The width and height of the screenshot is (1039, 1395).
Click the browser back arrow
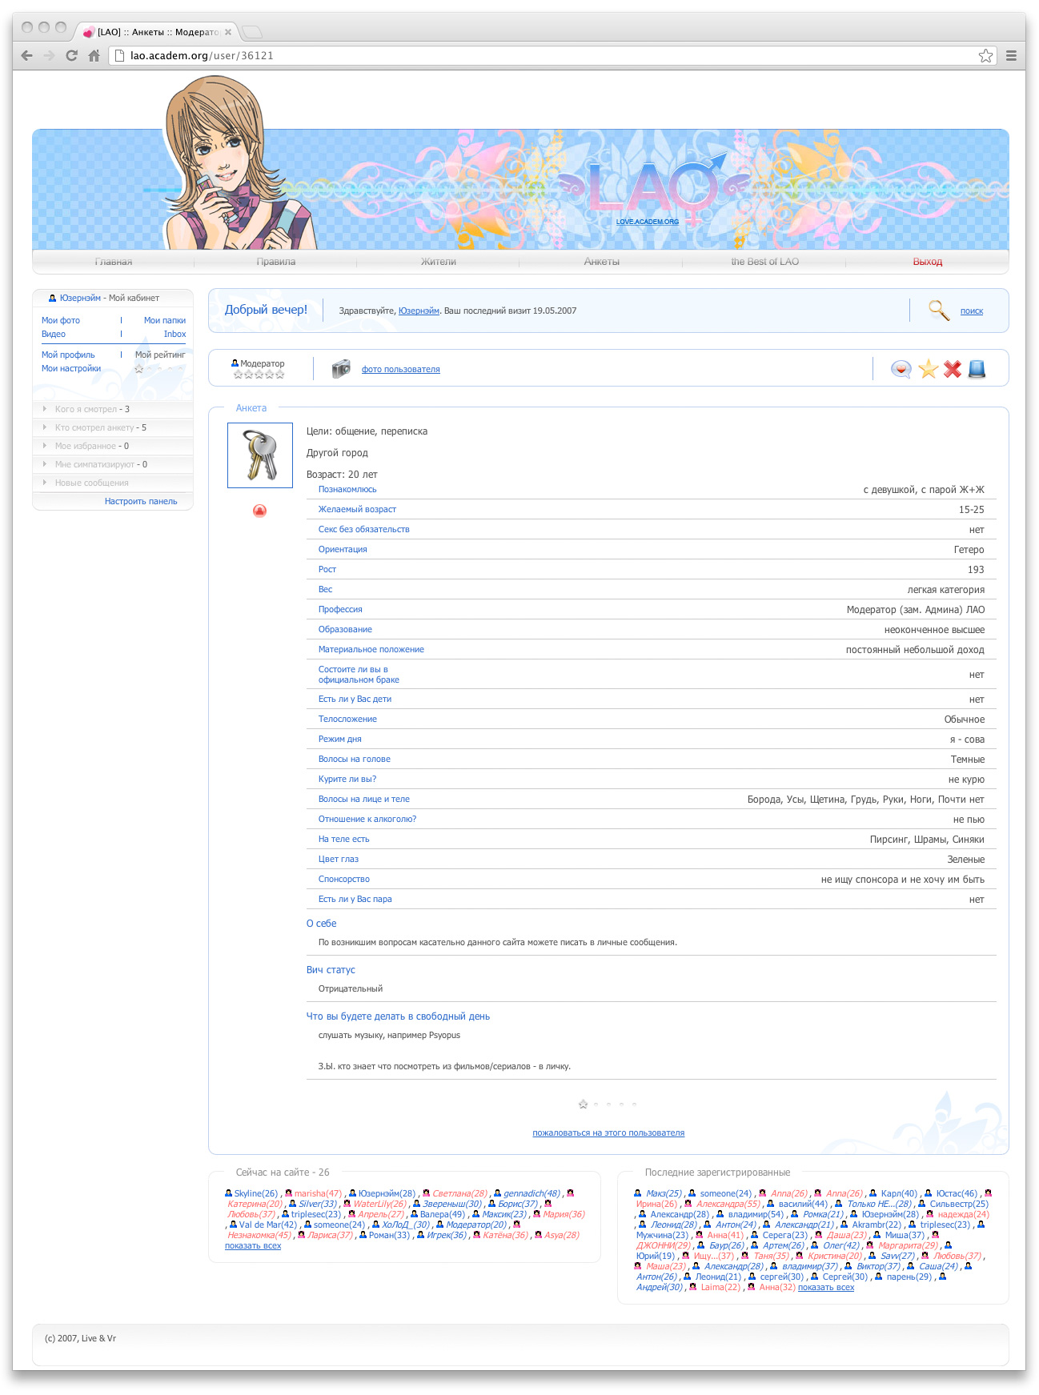click(26, 55)
